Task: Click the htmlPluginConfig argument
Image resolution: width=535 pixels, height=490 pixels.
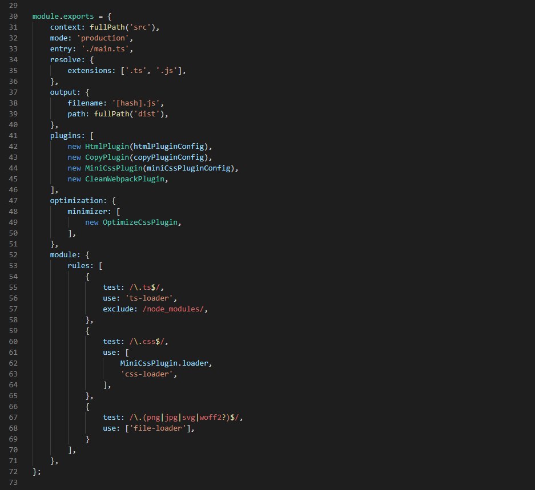Action: click(168, 146)
